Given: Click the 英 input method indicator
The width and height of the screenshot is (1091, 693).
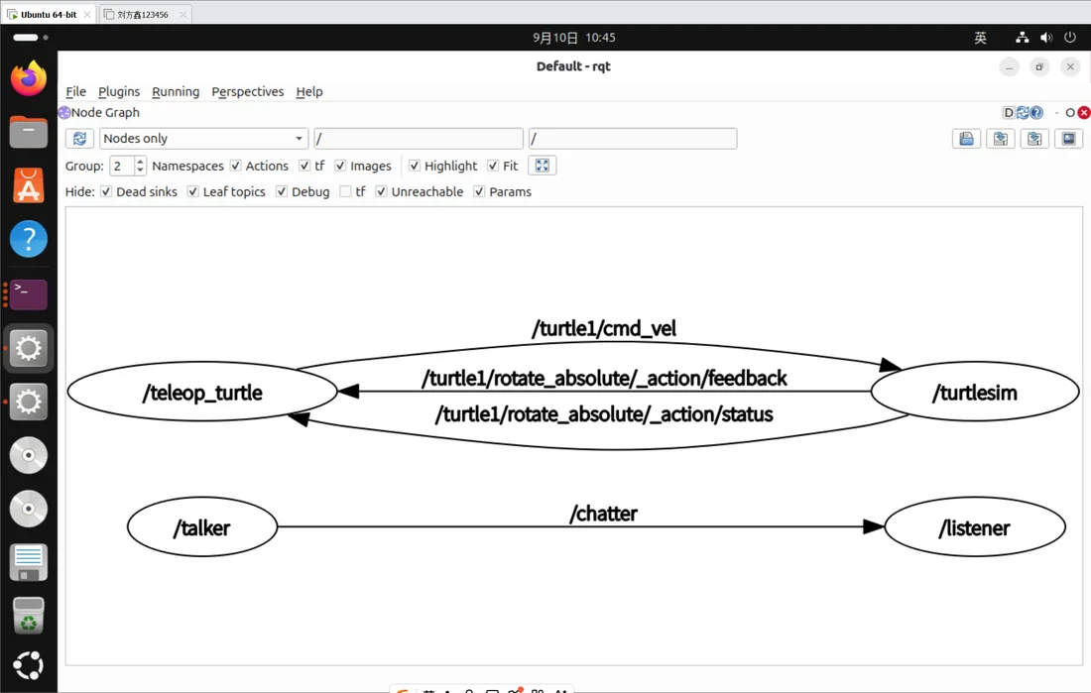Looking at the screenshot, I should pos(980,38).
